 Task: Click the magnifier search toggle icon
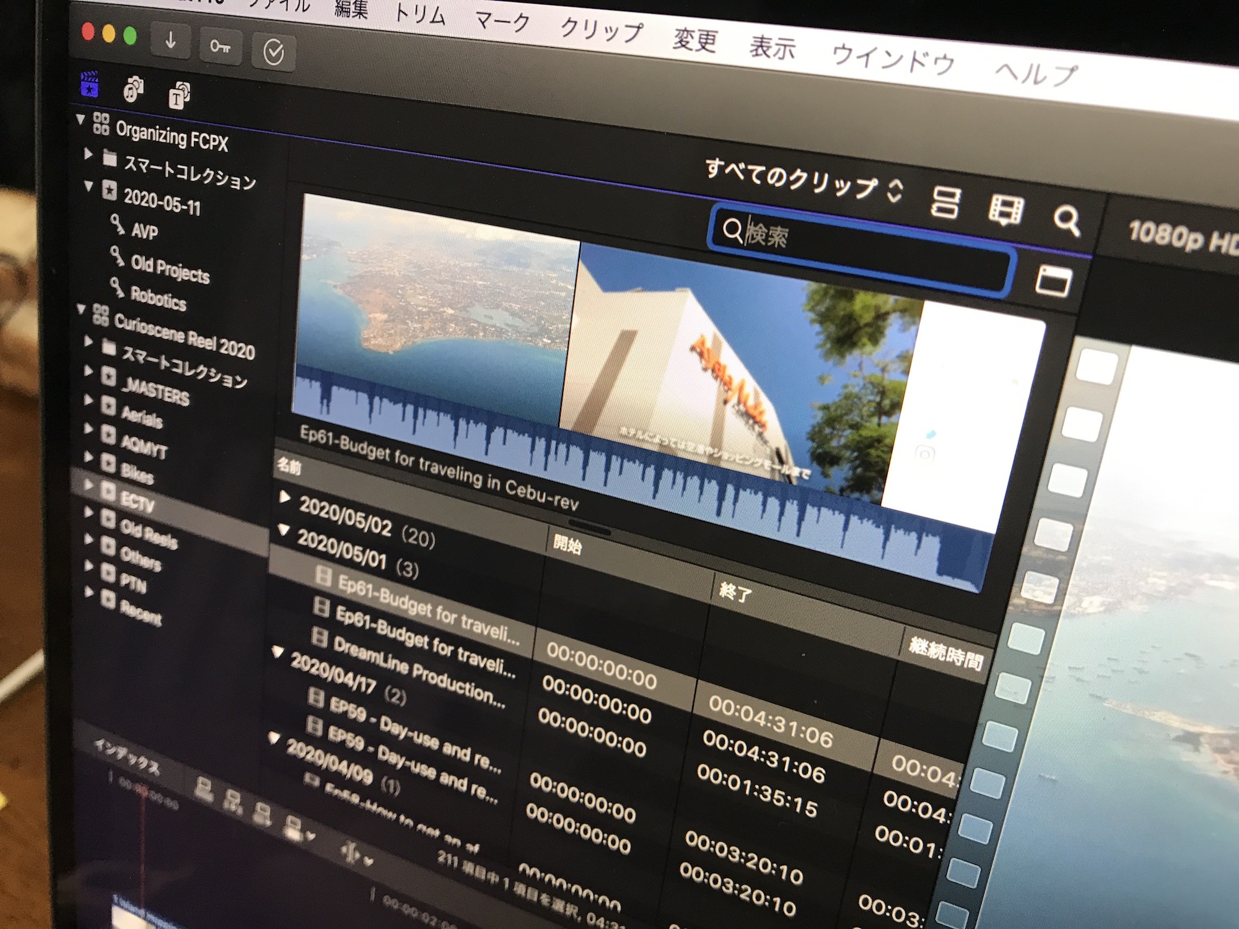click(1067, 220)
